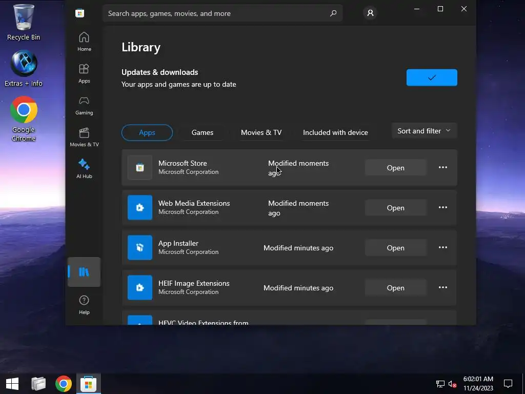Open File Explorer from taskbar
Image resolution: width=525 pixels, height=394 pixels.
(38, 384)
